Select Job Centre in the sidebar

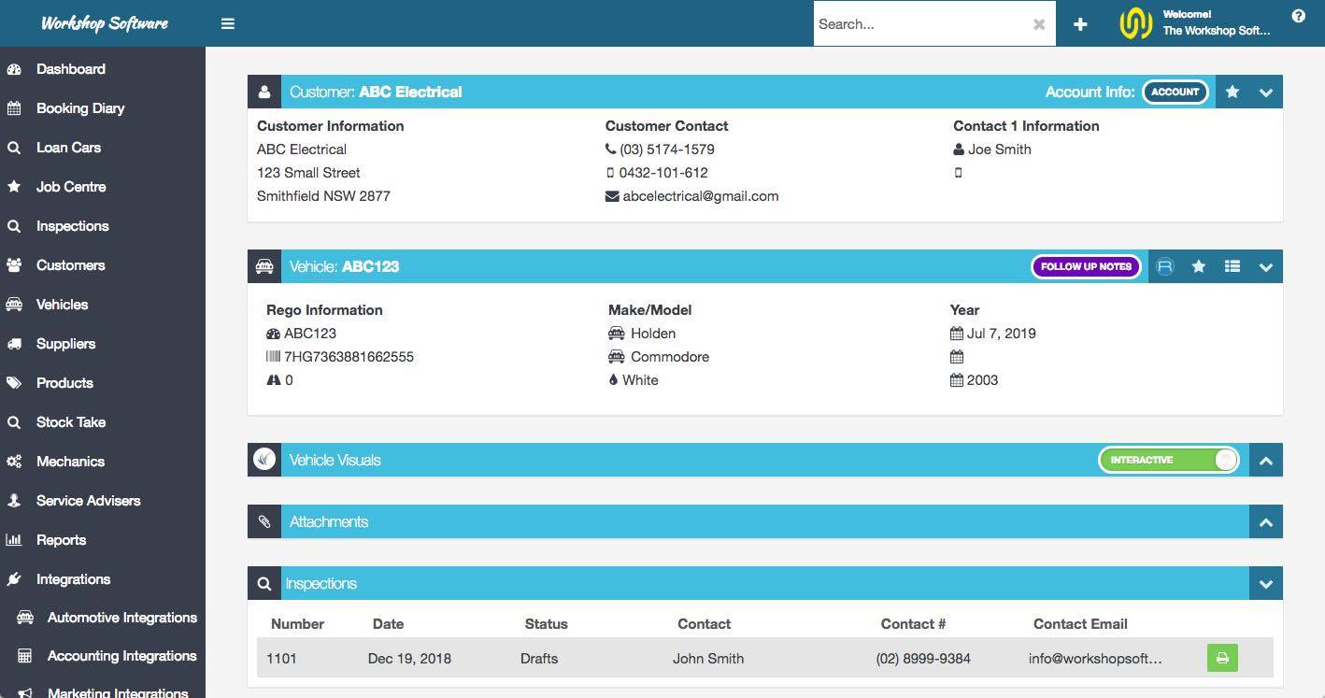pyautogui.click(x=70, y=186)
